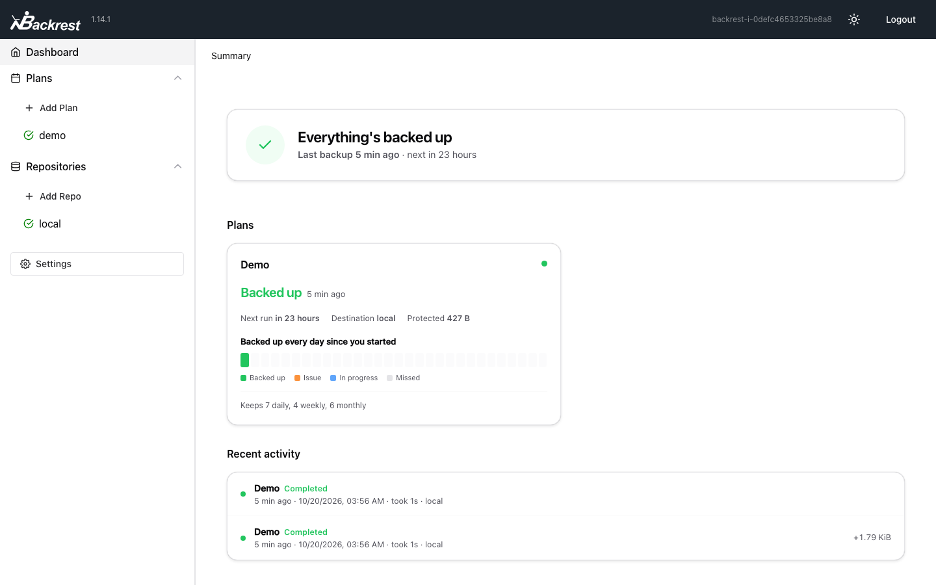Click the blue In progress legend swatch
This screenshot has width=936, height=585.
point(333,378)
